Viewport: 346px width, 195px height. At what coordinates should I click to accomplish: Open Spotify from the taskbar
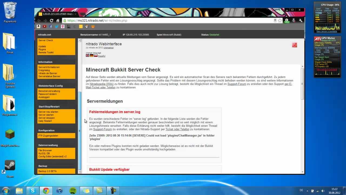click(x=73, y=191)
